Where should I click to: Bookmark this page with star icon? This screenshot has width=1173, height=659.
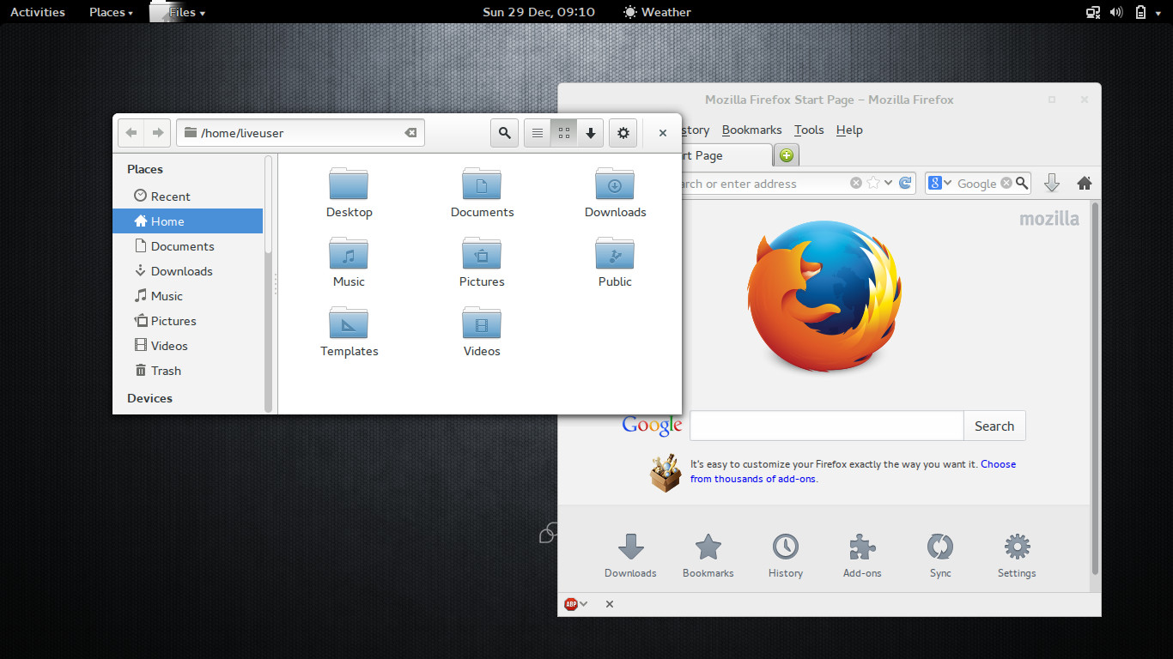(873, 183)
